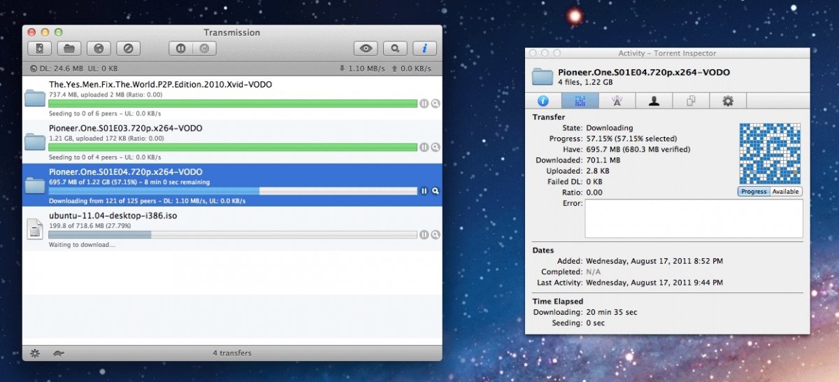Select Pioneer.One.S01E03.720p.x264-VODO title

click(126, 128)
